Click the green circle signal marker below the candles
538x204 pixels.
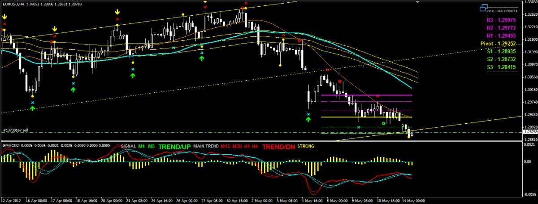(383, 123)
